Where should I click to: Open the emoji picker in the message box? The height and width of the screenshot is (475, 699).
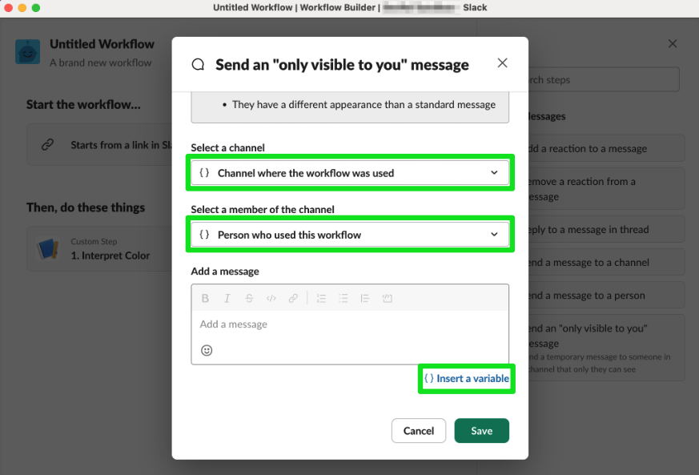tap(206, 350)
